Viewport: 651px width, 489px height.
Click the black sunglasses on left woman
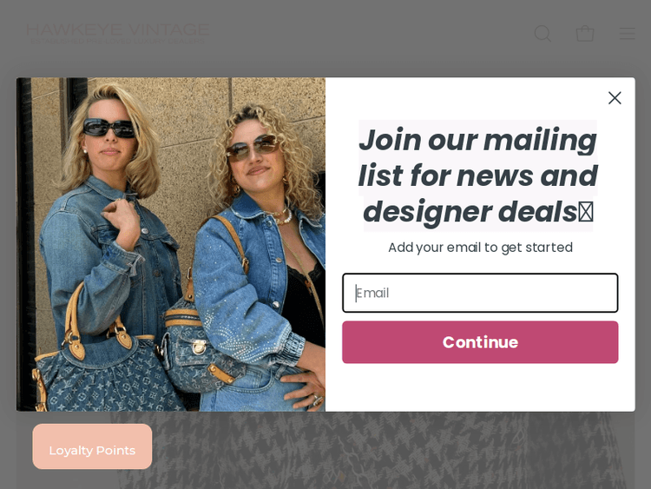pos(109,128)
